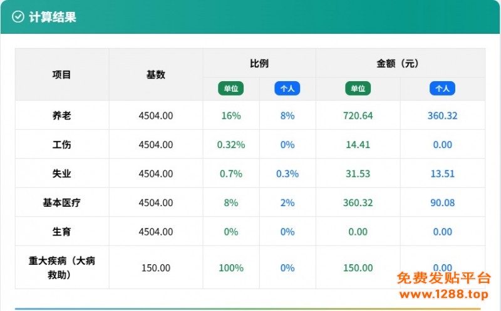Open the www.1288.top watermark link

(x=443, y=294)
